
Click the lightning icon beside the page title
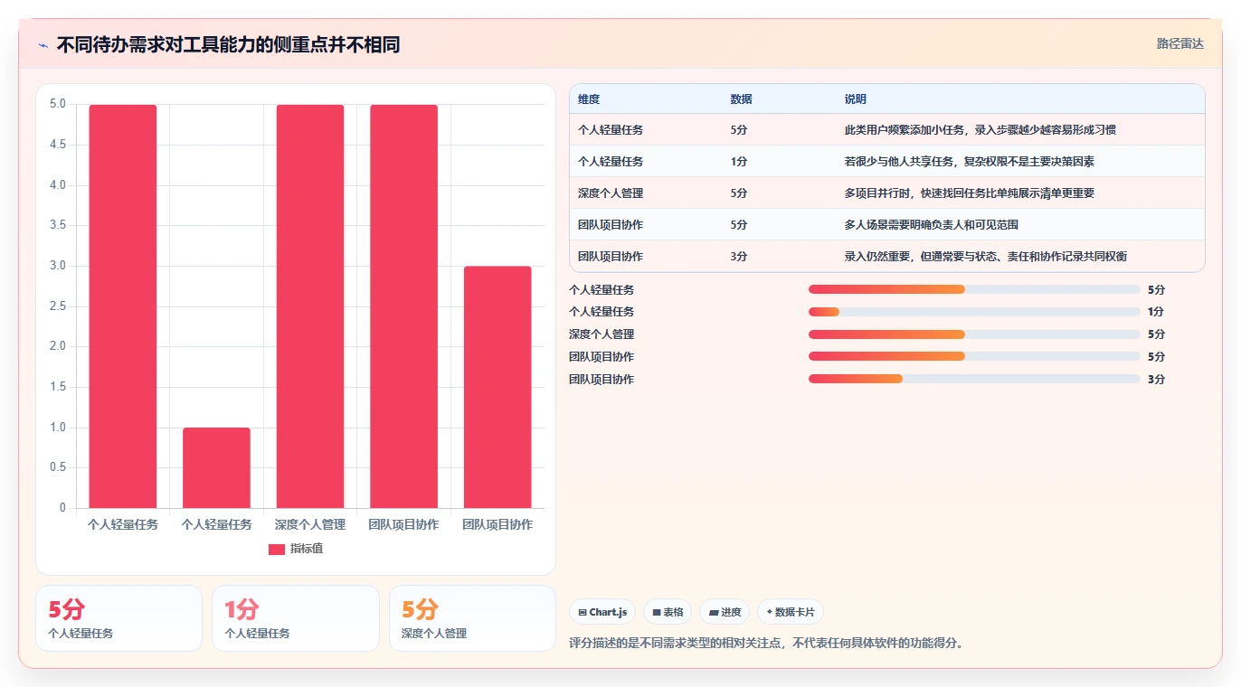tap(43, 44)
